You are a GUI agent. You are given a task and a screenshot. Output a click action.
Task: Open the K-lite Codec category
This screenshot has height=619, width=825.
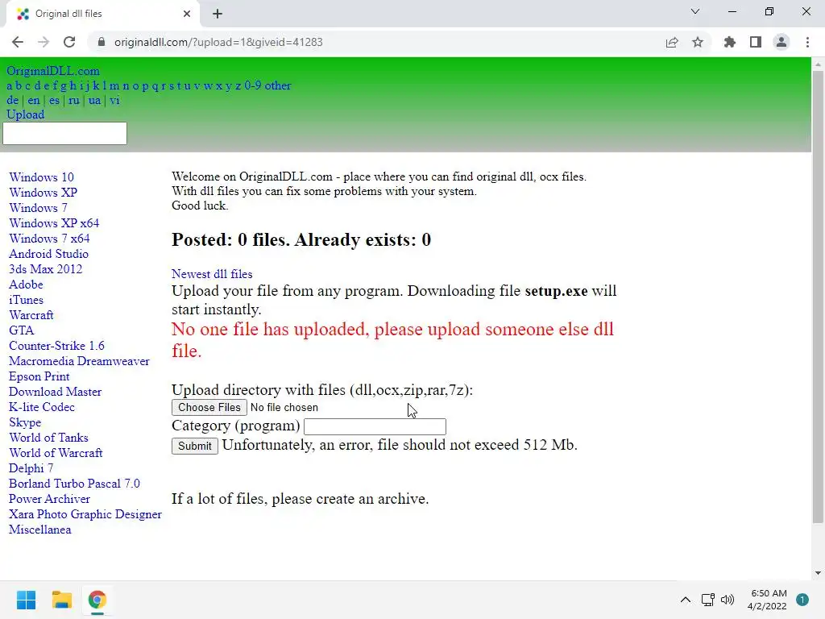(42, 407)
